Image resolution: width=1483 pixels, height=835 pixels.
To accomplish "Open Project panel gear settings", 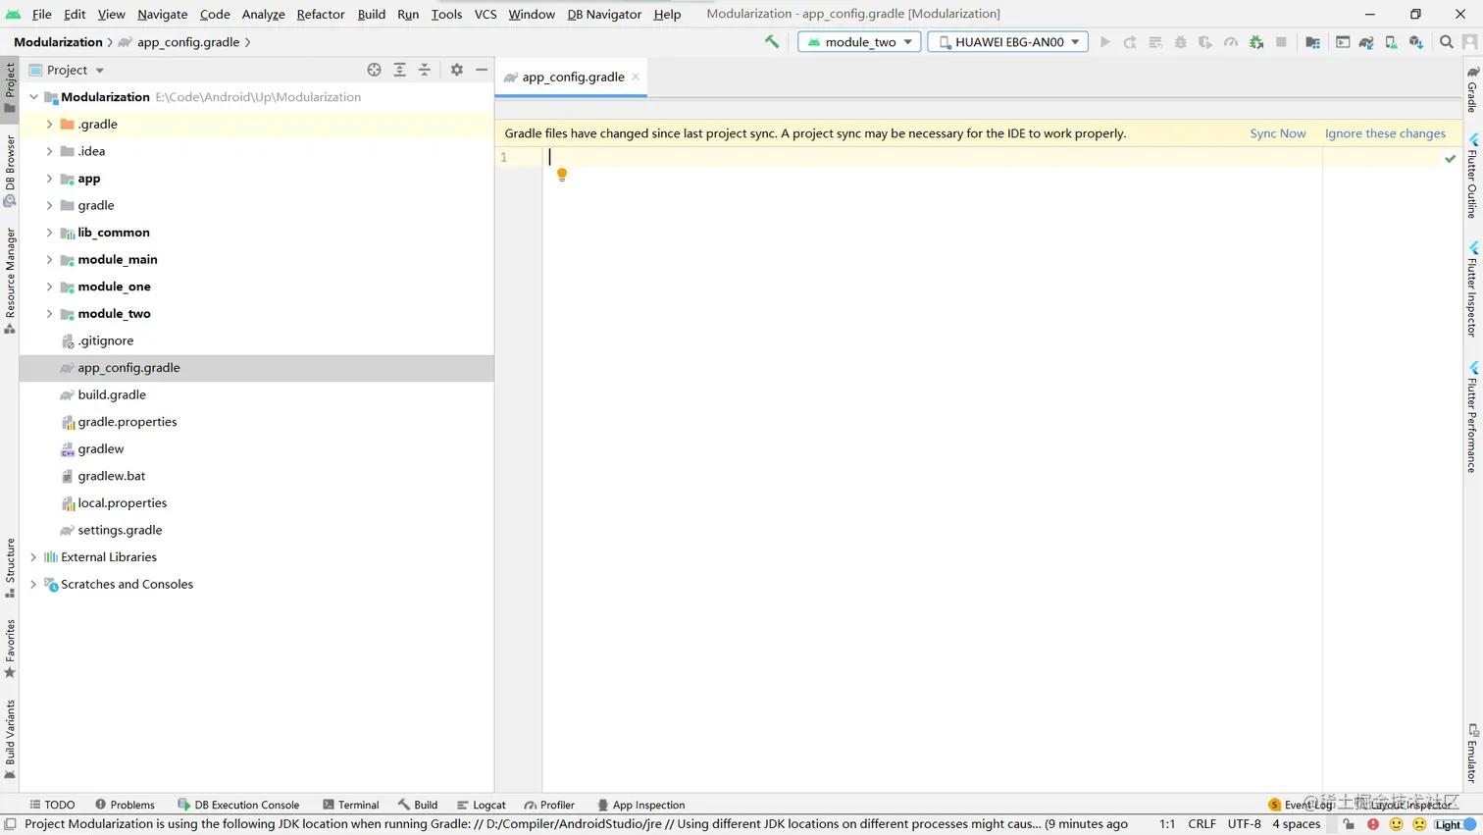I will click(x=457, y=70).
